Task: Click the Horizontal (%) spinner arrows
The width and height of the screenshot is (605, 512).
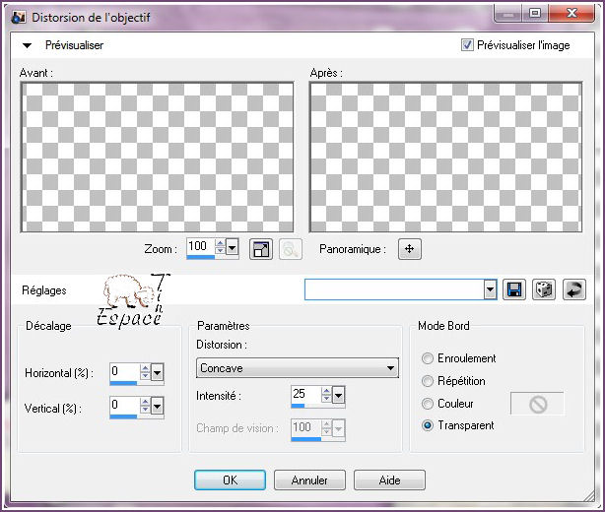Action: click(145, 372)
